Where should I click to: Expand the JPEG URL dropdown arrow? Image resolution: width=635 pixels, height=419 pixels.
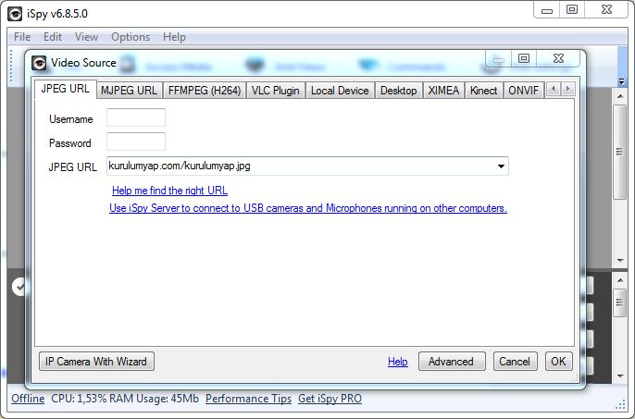tap(501, 166)
